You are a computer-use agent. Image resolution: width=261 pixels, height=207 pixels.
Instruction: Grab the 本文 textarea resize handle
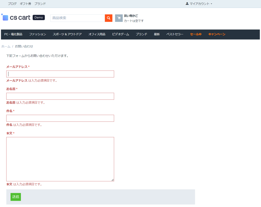(x=113, y=180)
